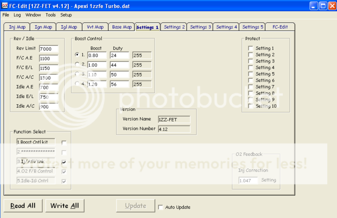Switch to the Inj Map tab
The image size is (337, 218).
[17, 27]
